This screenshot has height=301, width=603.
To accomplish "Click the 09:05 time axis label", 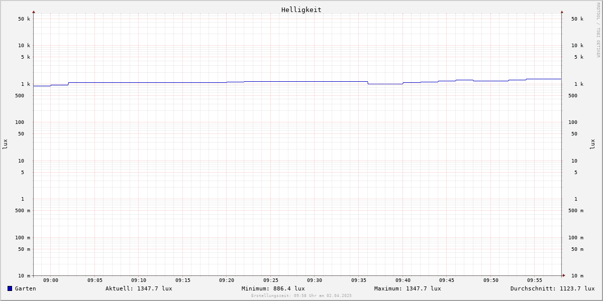I will pos(95,280).
